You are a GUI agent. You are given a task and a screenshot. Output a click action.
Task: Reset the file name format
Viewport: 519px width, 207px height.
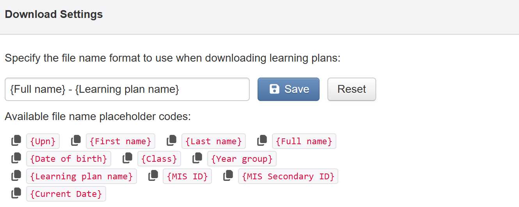tap(352, 89)
